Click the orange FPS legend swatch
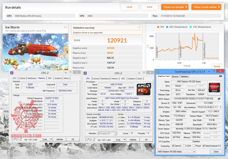Screen dimensions: 228x159 click(158, 27)
